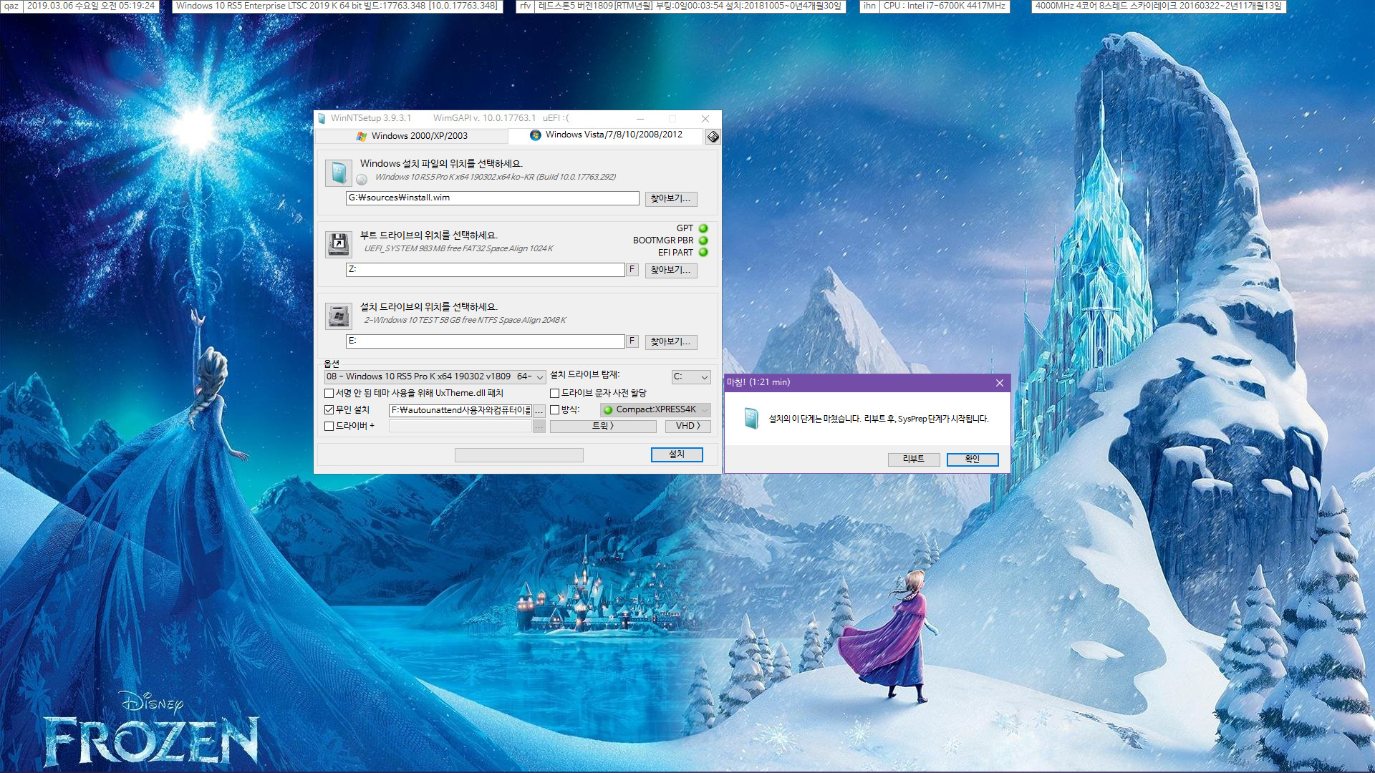This screenshot has width=1375, height=773.
Task: Open the Windows edition dropdown list
Action: pyautogui.click(x=435, y=376)
